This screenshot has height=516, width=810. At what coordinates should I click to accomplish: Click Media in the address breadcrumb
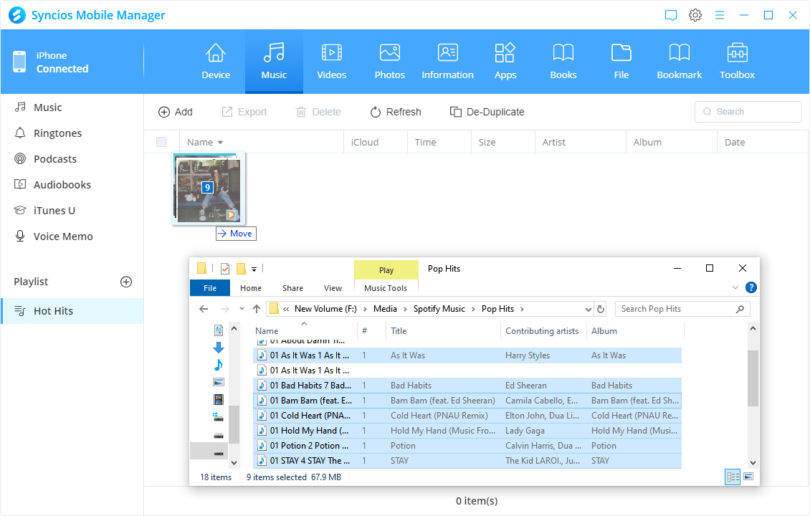(385, 309)
